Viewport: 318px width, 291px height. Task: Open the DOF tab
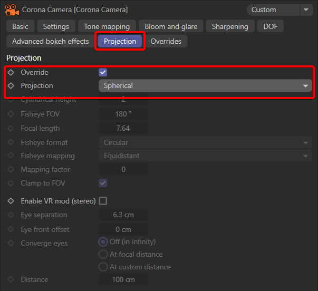point(271,26)
